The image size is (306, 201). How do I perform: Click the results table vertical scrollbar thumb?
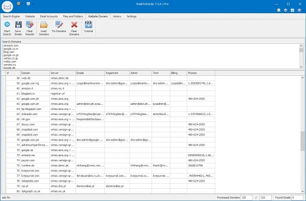[x=302, y=141]
